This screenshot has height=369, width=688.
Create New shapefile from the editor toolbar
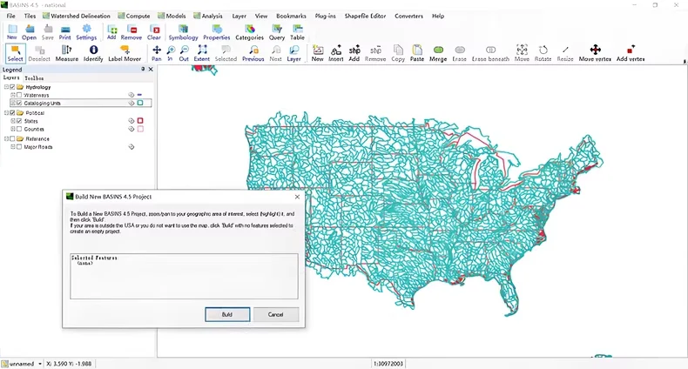318,53
